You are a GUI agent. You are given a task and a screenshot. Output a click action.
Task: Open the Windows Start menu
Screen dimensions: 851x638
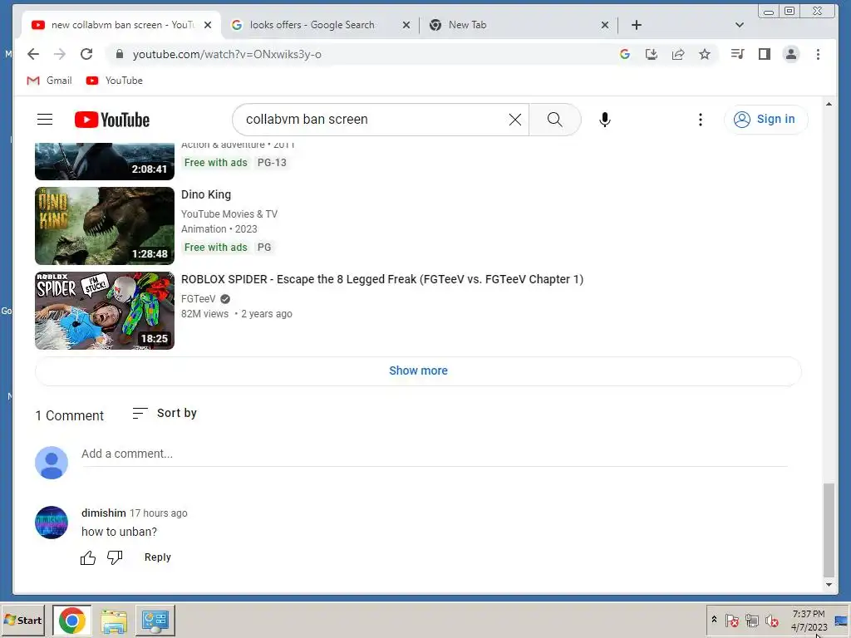click(x=22, y=620)
